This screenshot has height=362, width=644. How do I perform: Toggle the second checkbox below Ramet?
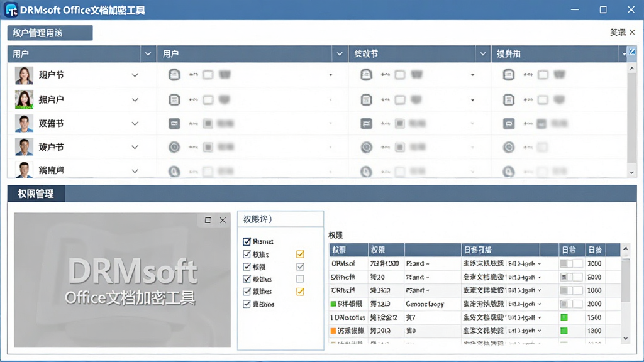click(x=247, y=254)
